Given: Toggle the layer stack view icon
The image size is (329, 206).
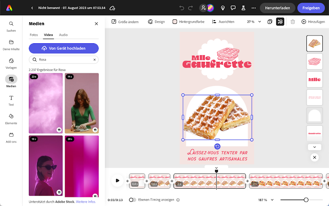Looking at the screenshot, I should 280,22.
